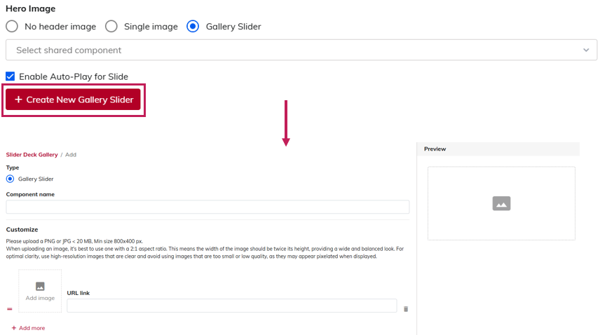600x335 pixels.
Task: Go to Slider Deck Gallery breadcrumb
Action: point(32,154)
